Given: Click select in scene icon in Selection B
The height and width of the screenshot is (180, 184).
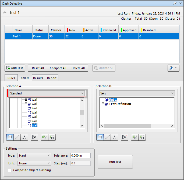Looking at the screenshot, I should pyautogui.click(x=142, y=137).
